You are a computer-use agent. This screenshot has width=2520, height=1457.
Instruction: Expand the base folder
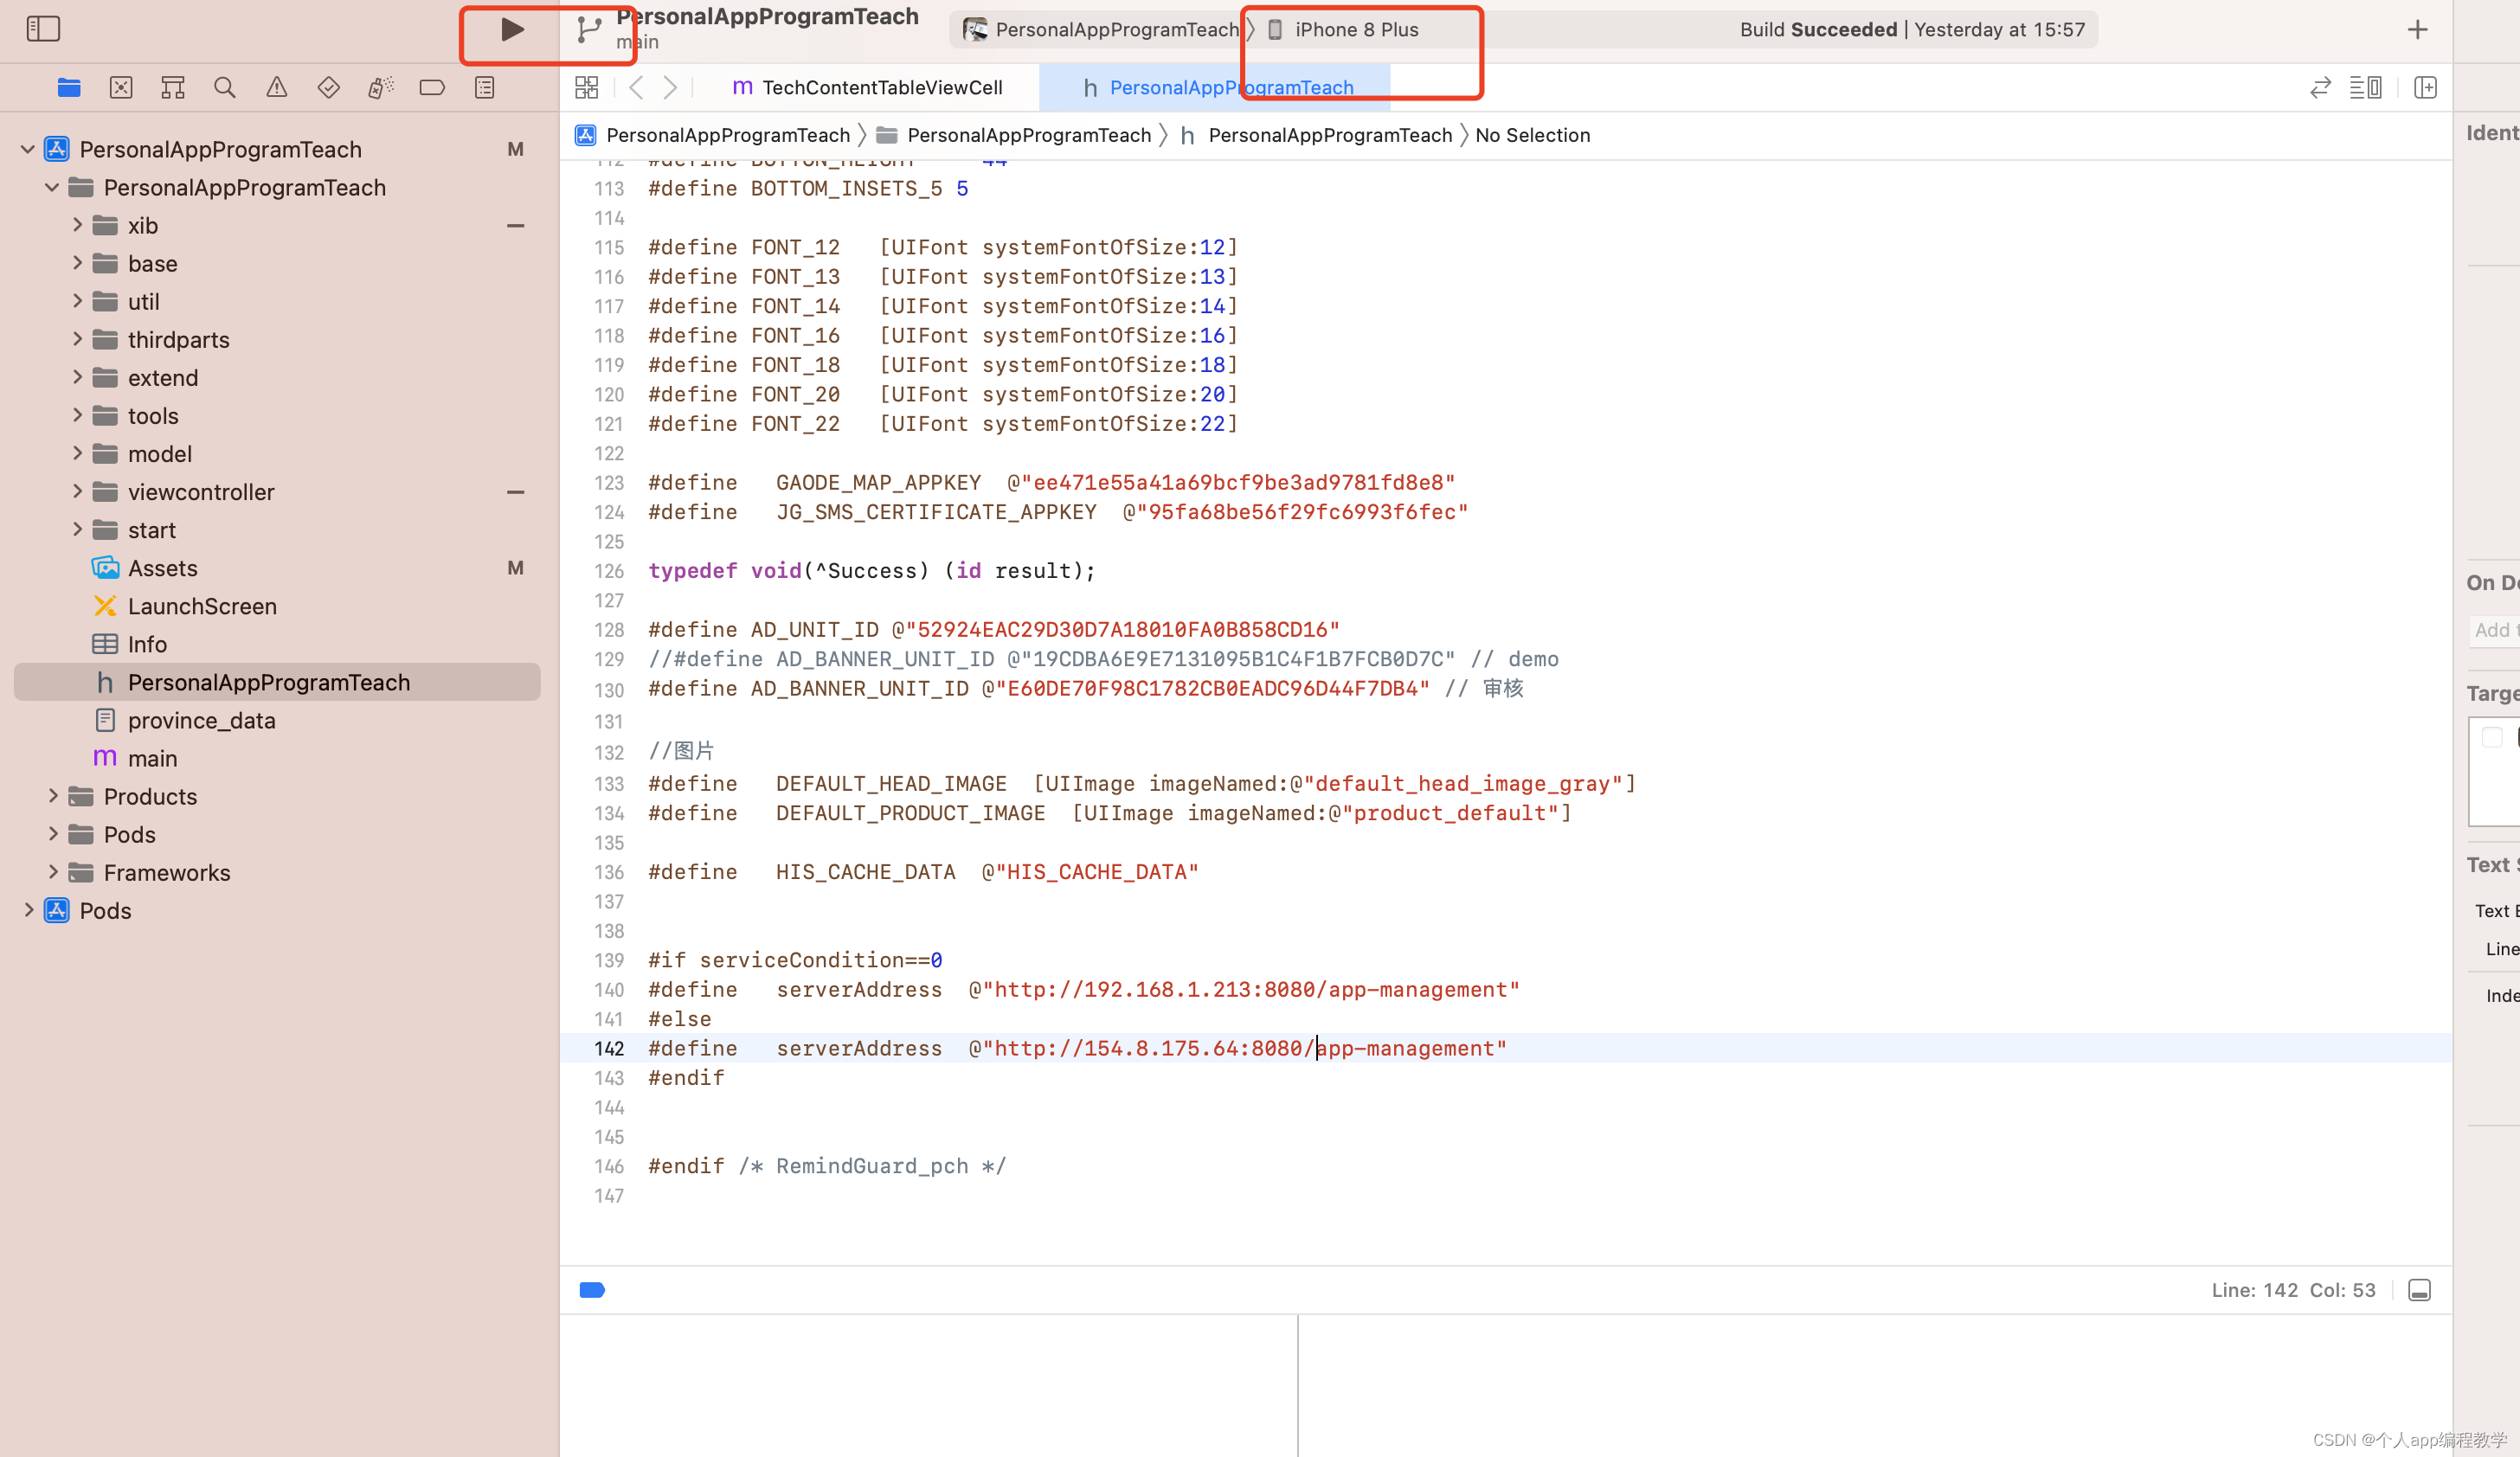pos(77,263)
